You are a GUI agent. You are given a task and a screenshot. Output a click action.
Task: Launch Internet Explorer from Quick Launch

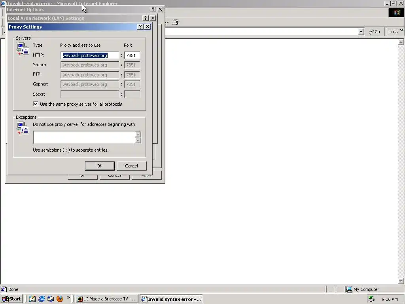41,299
